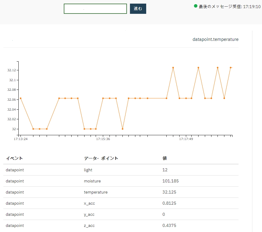
Task: Click the データ・ポイント column header
Action: pos(101,158)
